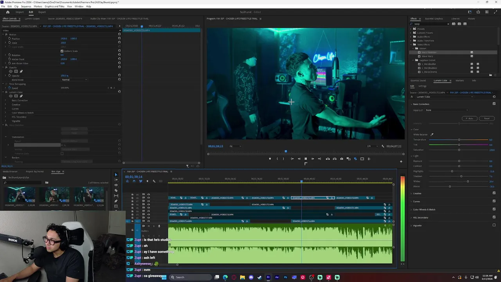Screen dimensions: 501x282
Task: Expand Basic Correction in Effect Controls
Action: [5, 100]
